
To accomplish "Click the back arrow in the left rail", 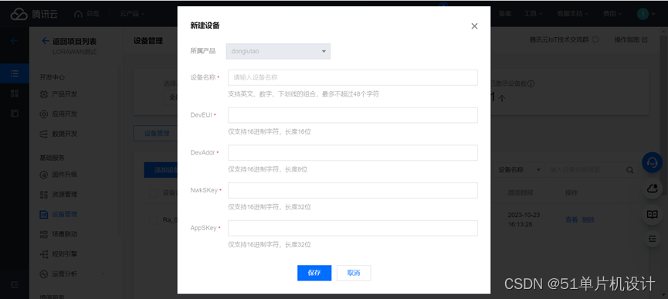I will tap(14, 41).
